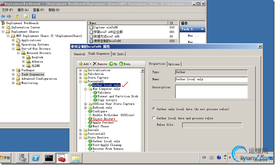
Task: Click the Remove X icon
Action: (x=95, y=63)
